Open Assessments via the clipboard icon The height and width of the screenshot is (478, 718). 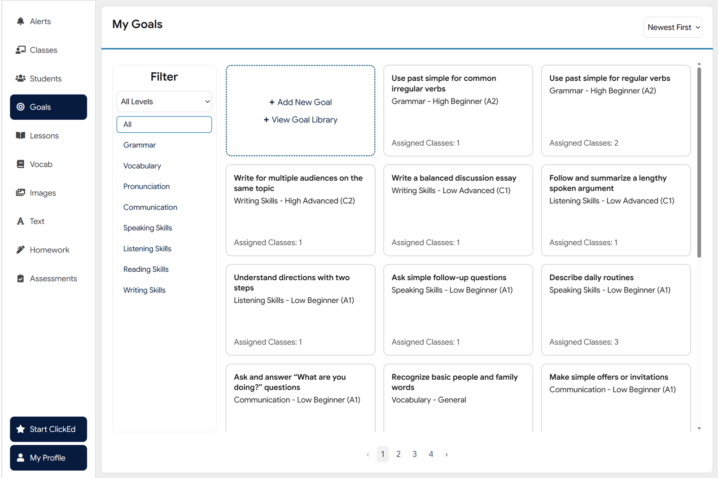[20, 278]
